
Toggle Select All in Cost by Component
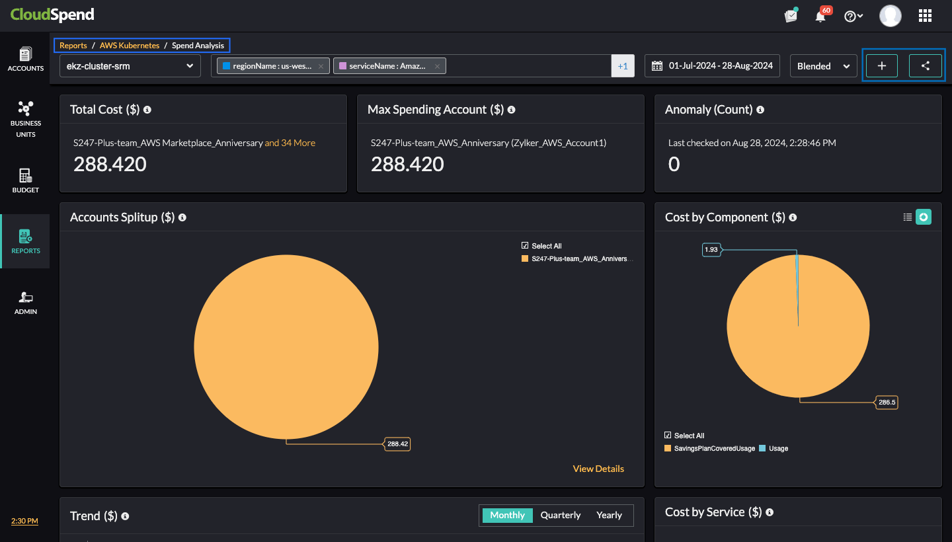pos(668,436)
